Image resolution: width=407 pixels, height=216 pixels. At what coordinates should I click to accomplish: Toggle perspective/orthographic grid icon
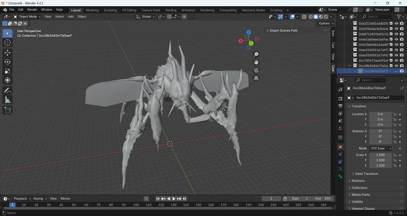point(256,78)
